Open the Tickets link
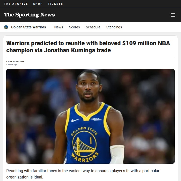 point(55,4)
